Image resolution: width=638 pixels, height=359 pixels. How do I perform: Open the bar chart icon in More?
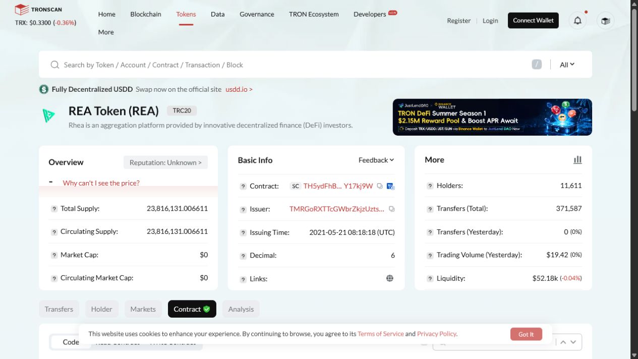click(x=577, y=160)
